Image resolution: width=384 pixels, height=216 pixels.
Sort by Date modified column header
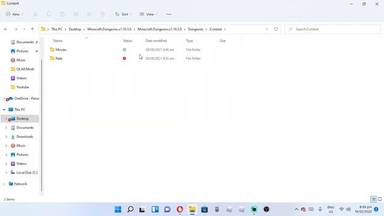(156, 41)
